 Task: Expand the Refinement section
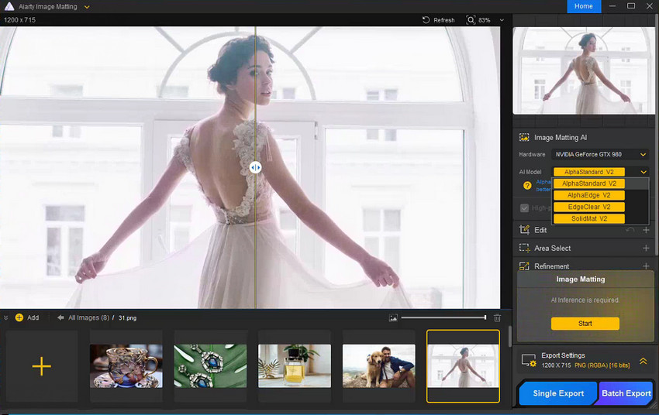coord(646,266)
